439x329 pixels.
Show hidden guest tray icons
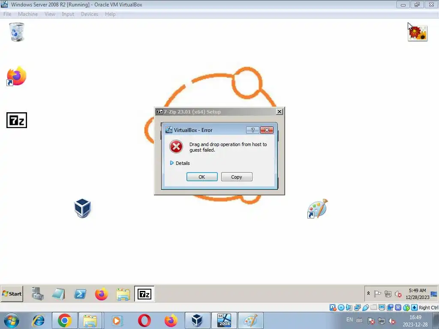pyautogui.click(x=368, y=293)
